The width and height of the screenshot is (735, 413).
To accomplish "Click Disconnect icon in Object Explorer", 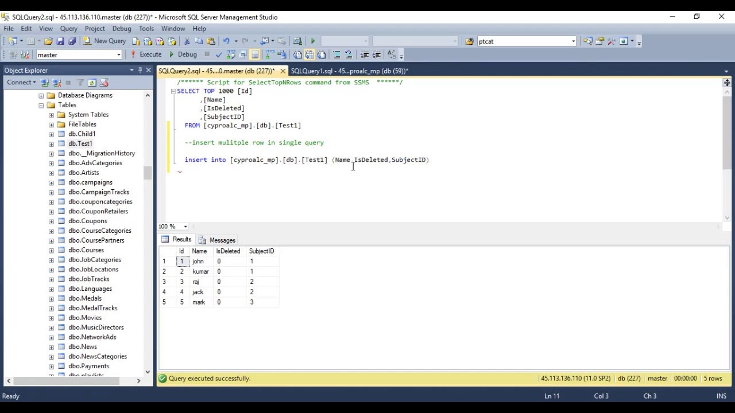I will (x=57, y=83).
